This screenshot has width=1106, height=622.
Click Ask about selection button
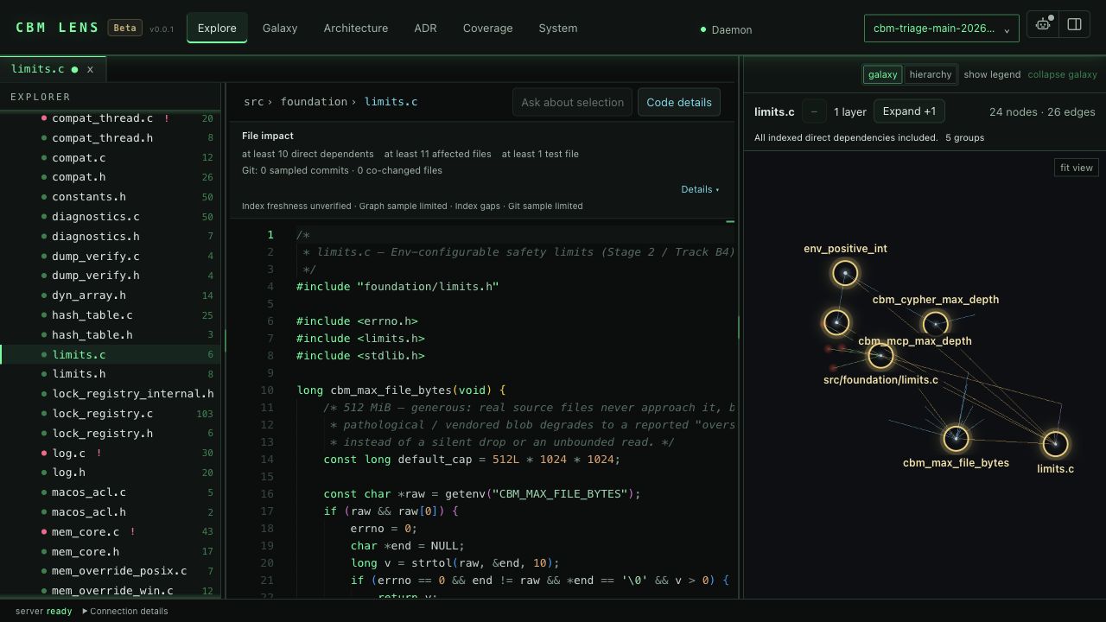point(572,102)
